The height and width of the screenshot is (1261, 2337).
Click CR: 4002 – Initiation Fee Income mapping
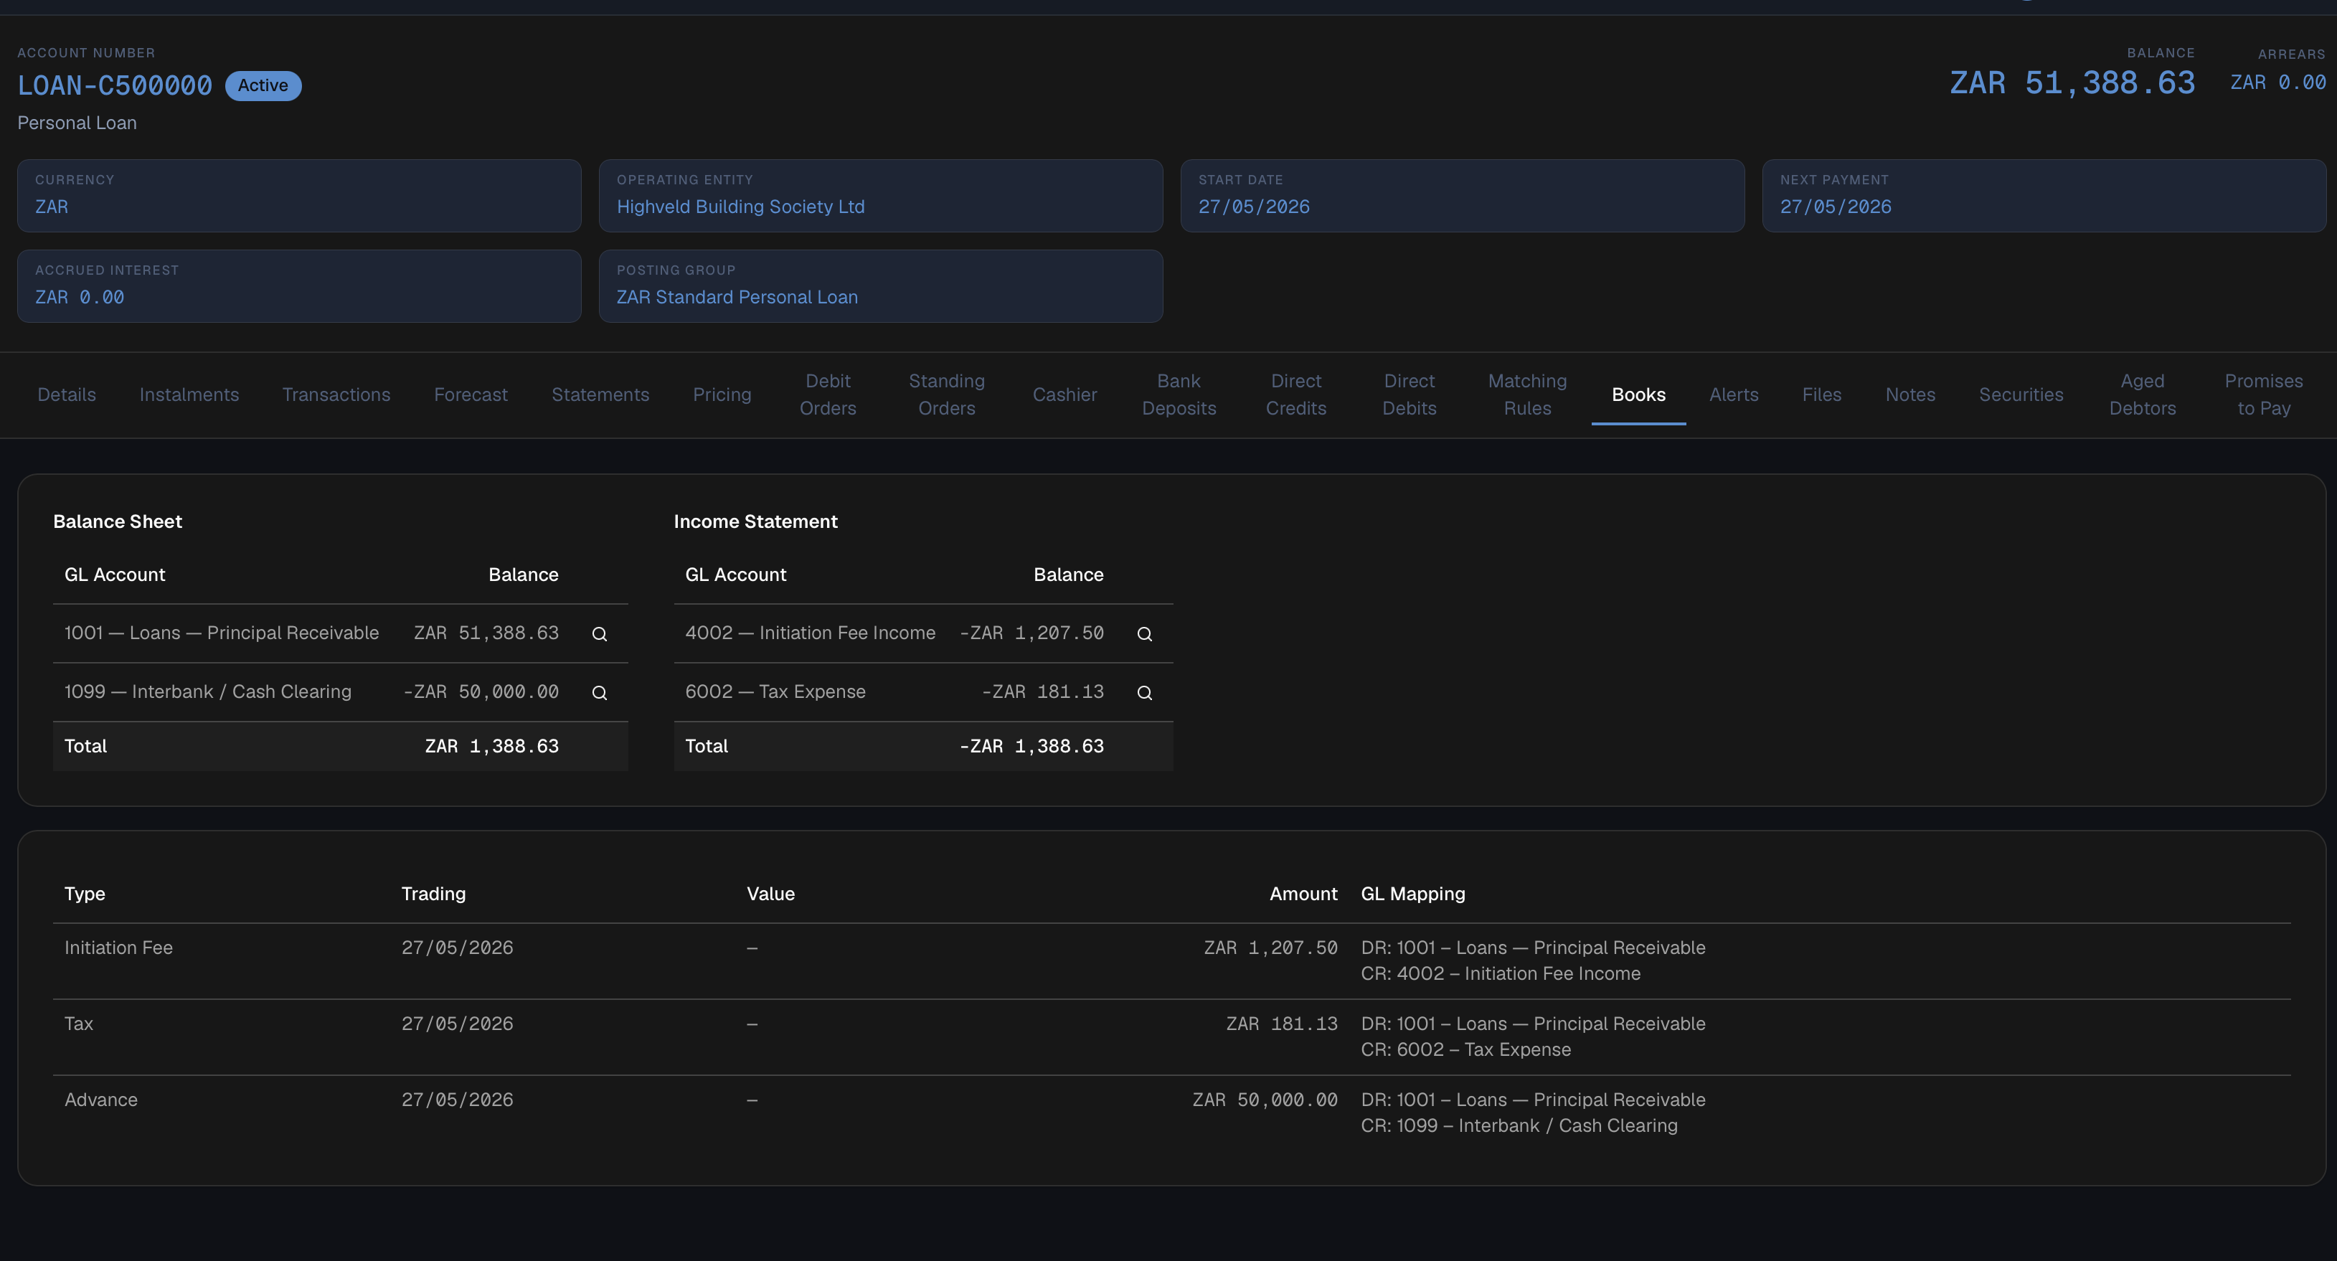click(x=1501, y=974)
